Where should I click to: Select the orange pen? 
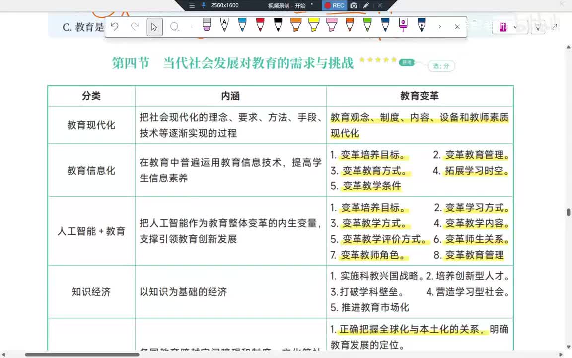[350, 25]
